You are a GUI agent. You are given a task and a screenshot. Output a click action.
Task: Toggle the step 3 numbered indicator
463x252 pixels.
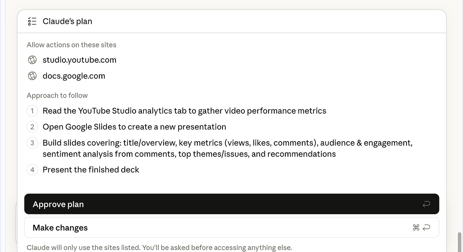tap(32, 143)
